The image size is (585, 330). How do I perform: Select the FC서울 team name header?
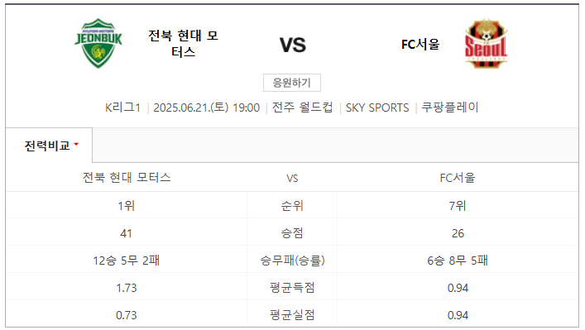[420, 45]
